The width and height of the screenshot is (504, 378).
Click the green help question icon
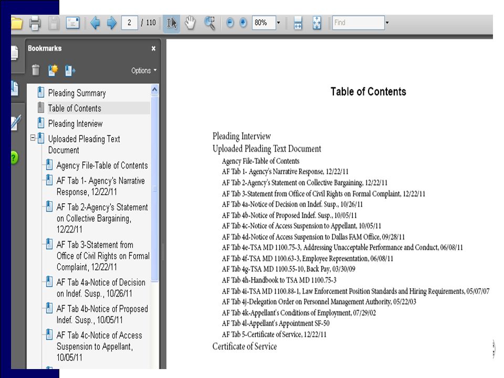coord(15,158)
